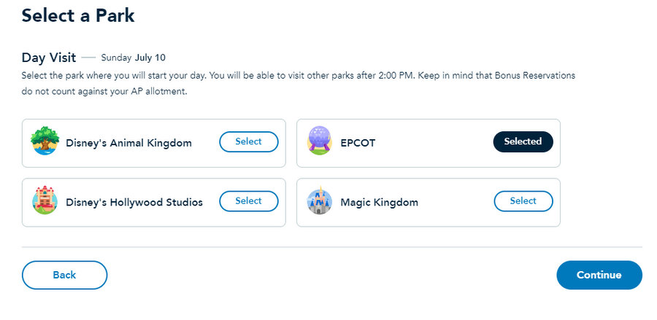Click the EPCOT park name text
Viewport: 657px width, 320px height.
pyautogui.click(x=358, y=143)
